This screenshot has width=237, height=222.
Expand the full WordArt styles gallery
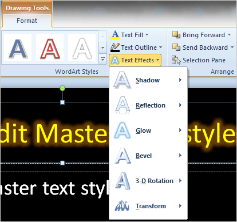(x=102, y=59)
